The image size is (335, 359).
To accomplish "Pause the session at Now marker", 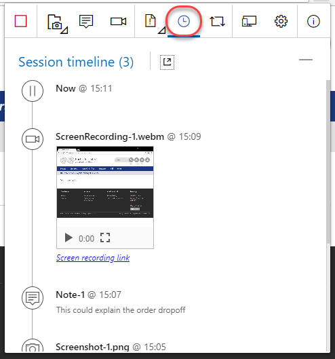I will click(33, 91).
